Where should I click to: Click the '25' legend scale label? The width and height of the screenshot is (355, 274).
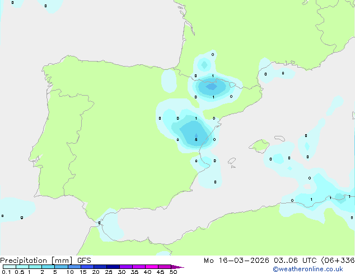pyautogui.click(x=109, y=272)
